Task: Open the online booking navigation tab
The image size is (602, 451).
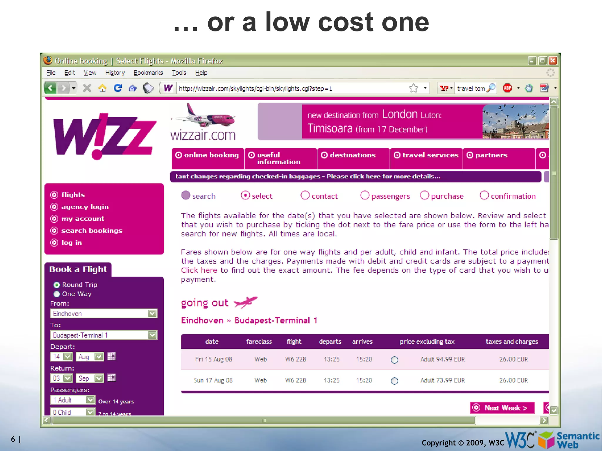Action: coord(208,158)
